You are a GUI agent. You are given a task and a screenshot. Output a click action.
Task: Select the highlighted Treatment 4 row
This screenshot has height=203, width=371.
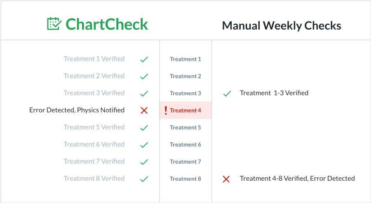[x=185, y=110]
